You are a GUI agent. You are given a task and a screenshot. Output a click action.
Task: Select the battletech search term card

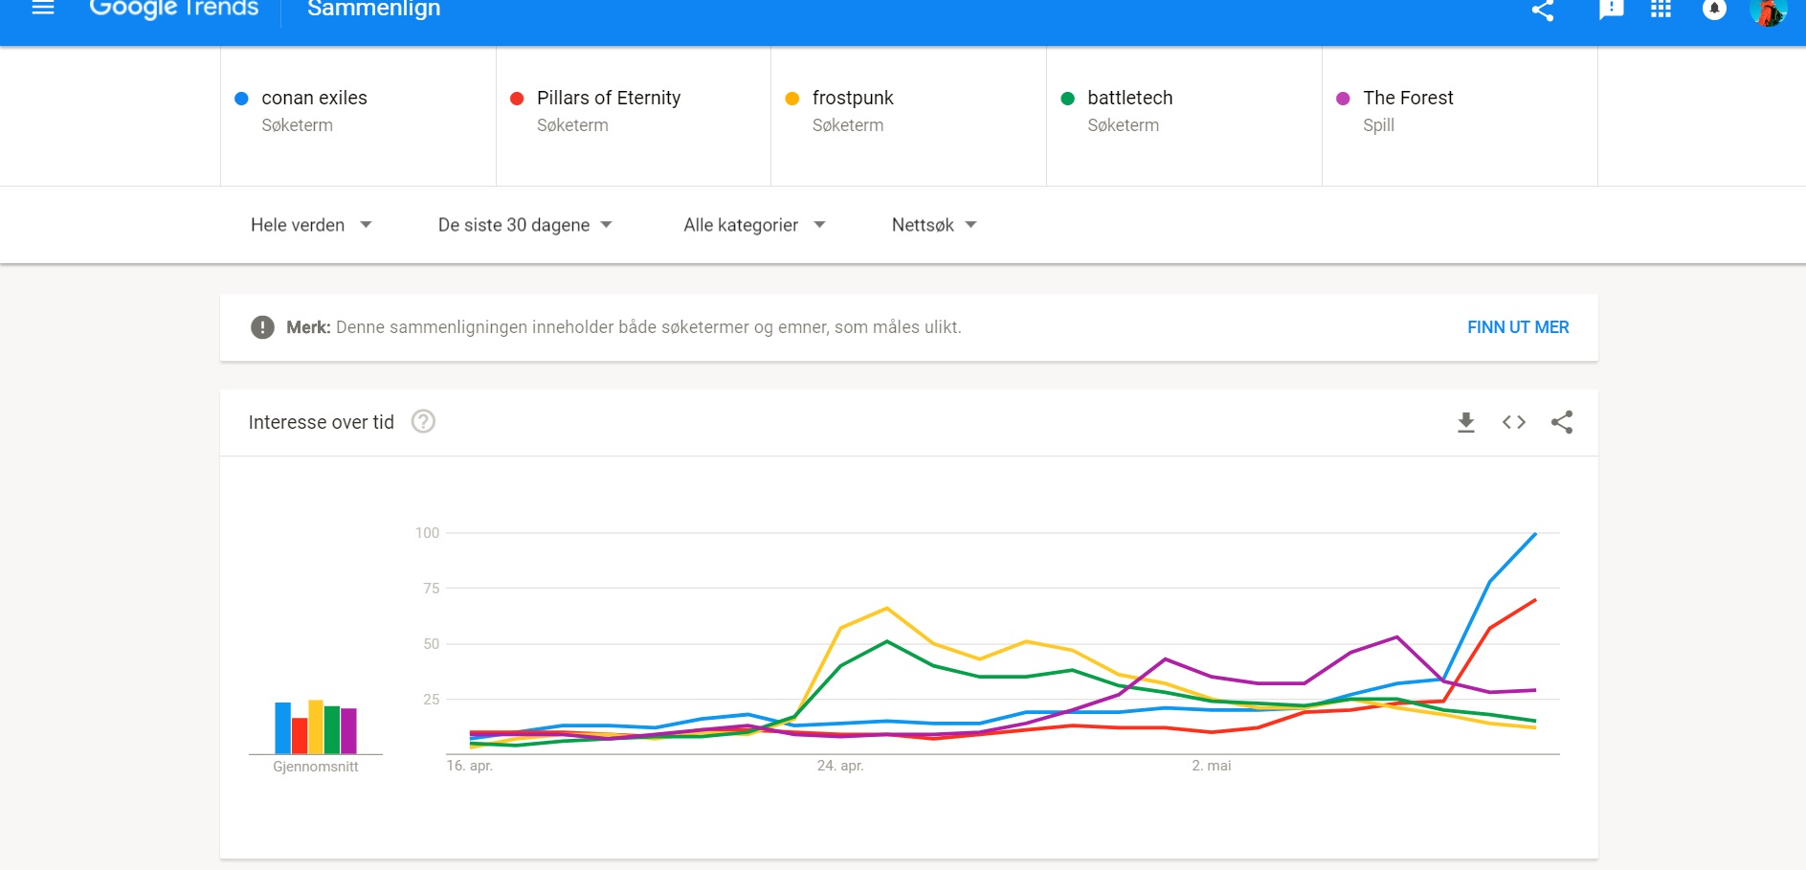coord(1184,116)
